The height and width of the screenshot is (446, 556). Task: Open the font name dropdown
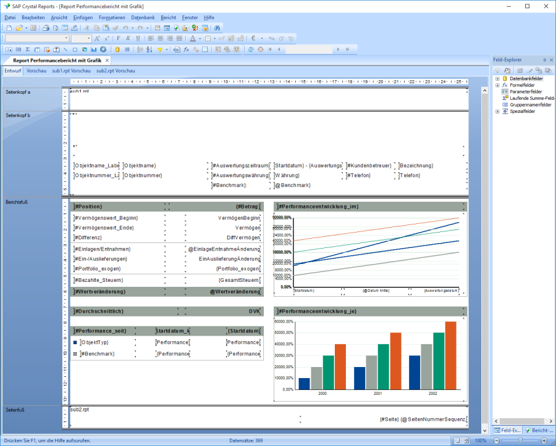(66, 38)
